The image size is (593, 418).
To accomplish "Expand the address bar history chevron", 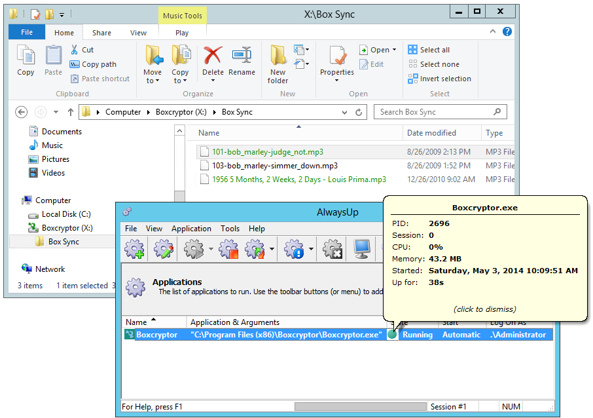I will 344,112.
